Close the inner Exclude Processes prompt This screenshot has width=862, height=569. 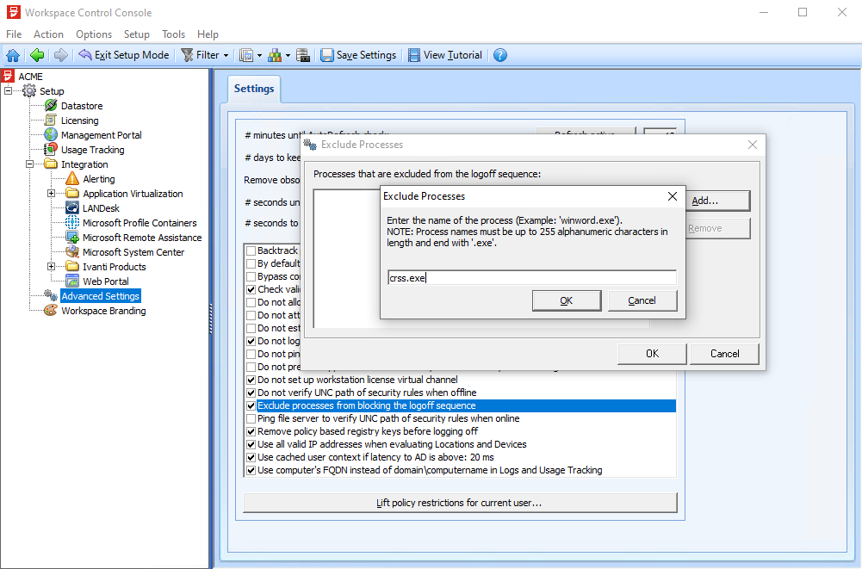[x=673, y=196]
